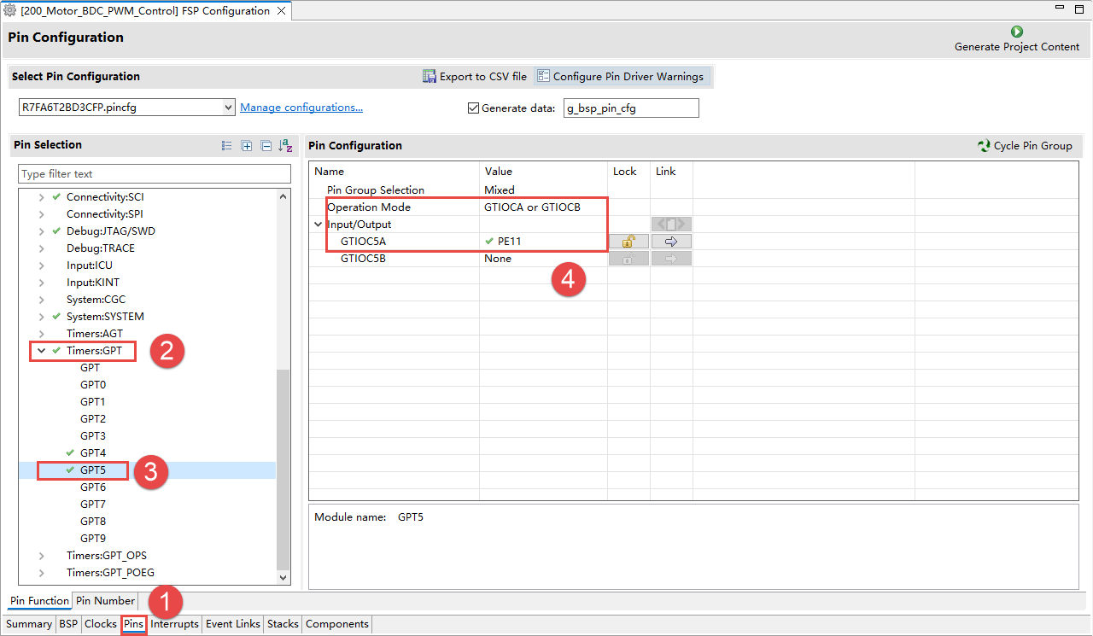1093x636 pixels.
Task: Select GPT4 in the pin tree
Action: point(93,453)
